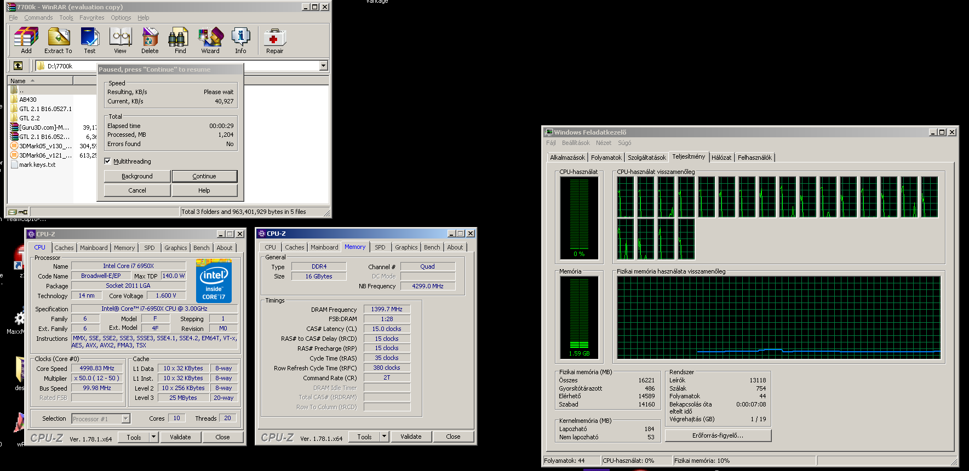
Task: Click Tools button in left CPU-Z
Action: tap(134, 437)
